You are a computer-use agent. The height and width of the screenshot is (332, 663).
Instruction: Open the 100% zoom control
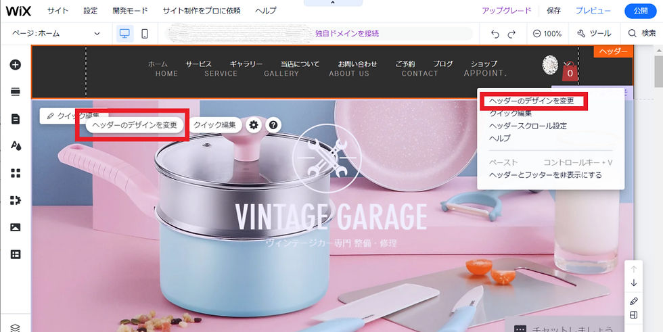pyautogui.click(x=547, y=33)
